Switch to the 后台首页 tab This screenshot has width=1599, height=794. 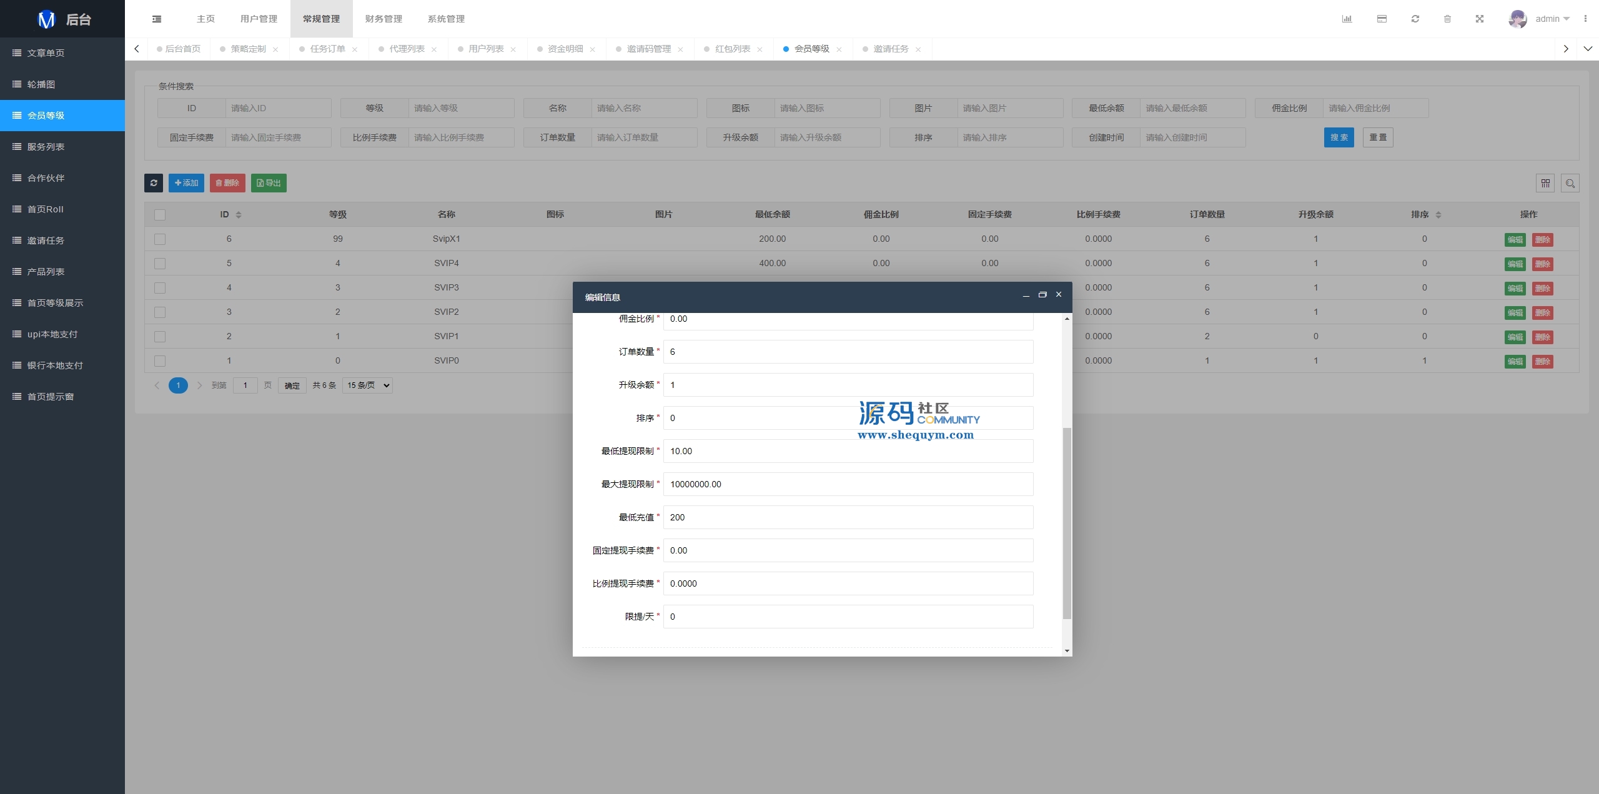(179, 49)
